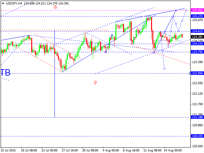Select the 125.223 price level label
Viewport: 204px width, 153px height.
[197, 16]
